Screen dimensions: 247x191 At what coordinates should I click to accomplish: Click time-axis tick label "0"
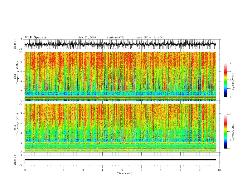25,170
